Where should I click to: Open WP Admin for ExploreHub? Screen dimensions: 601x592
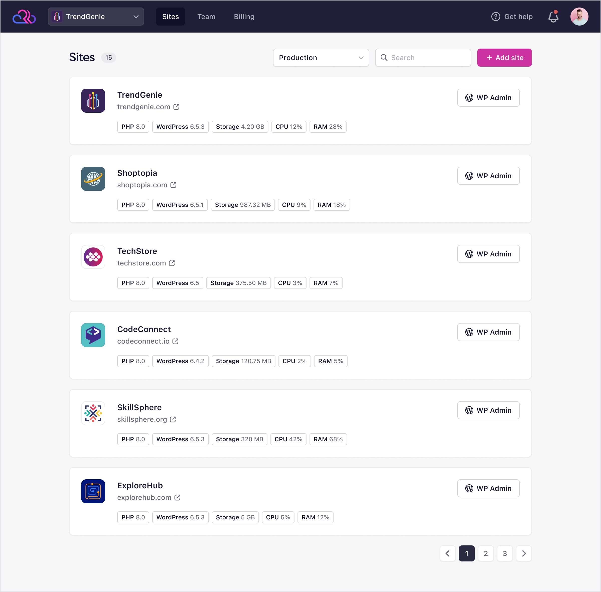click(488, 488)
